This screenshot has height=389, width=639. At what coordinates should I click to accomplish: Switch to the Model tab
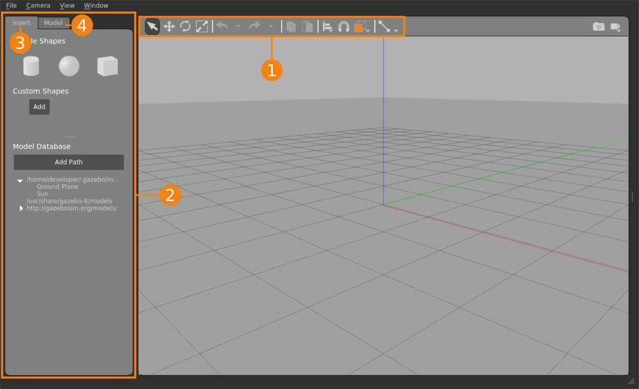click(x=53, y=23)
